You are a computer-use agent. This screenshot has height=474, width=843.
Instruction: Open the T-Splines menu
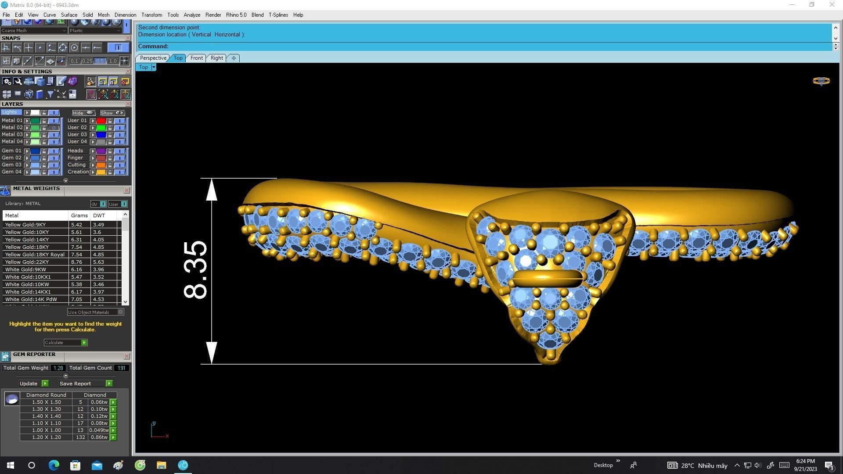click(x=278, y=15)
